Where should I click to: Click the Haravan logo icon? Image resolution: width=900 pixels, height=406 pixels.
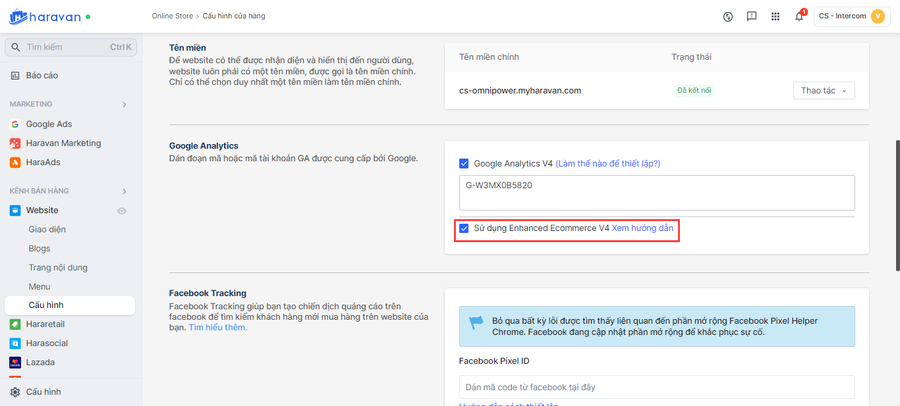pyautogui.click(x=18, y=16)
